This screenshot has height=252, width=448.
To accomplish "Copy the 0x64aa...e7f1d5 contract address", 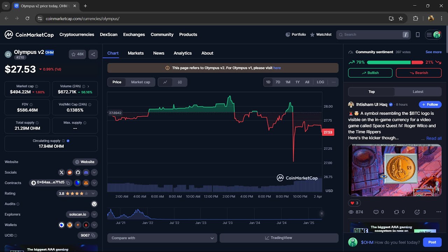I will 68,183.
